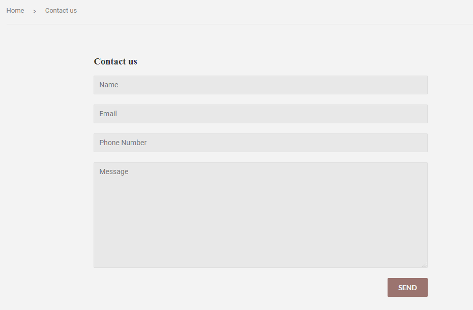Click the Message placeholder text
This screenshot has width=473, height=310.
click(114, 171)
